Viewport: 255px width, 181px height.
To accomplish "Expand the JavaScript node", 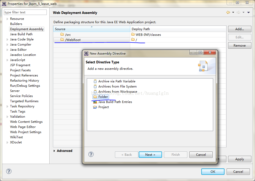I will point(7,60).
